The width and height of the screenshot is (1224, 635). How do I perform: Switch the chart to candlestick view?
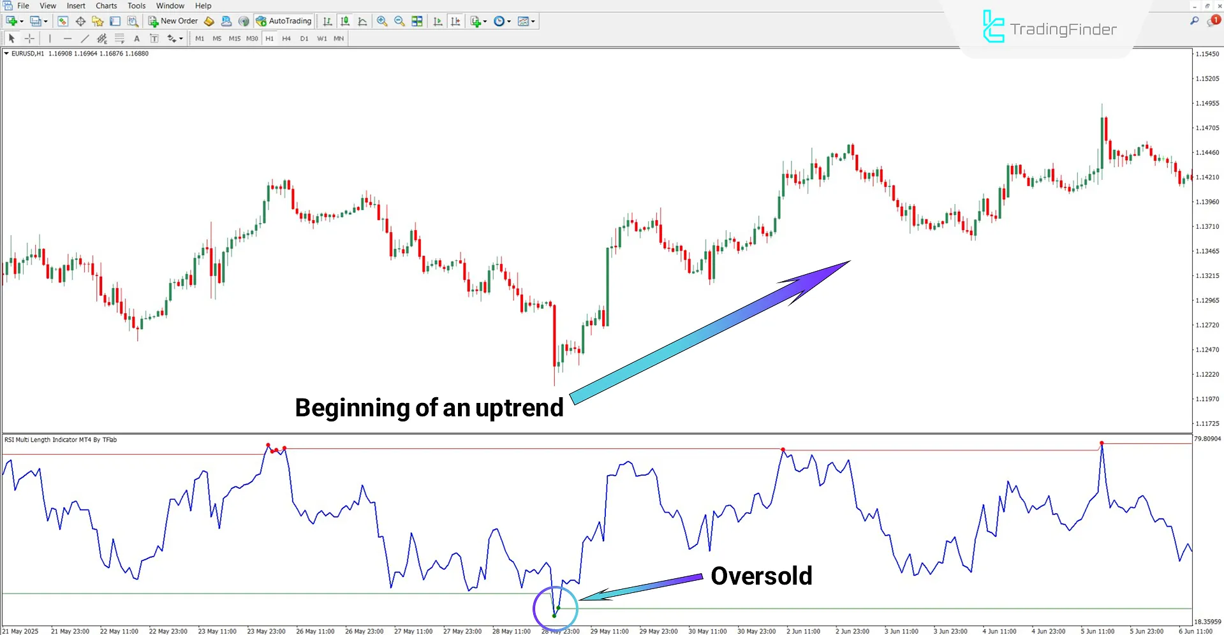[x=344, y=21]
